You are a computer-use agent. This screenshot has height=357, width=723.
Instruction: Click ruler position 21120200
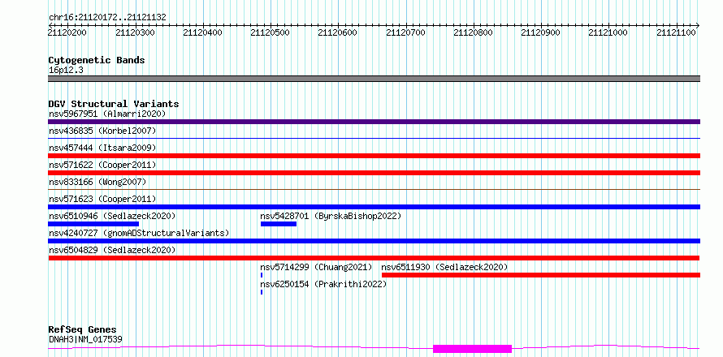(67, 32)
